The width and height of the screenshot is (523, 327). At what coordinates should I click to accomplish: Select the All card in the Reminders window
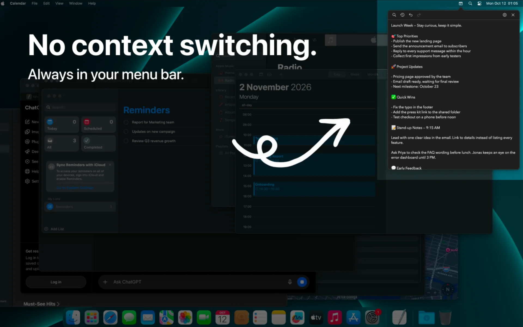pyautogui.click(x=62, y=143)
